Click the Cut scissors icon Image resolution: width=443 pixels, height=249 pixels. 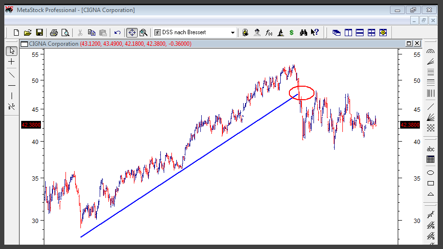point(80,33)
